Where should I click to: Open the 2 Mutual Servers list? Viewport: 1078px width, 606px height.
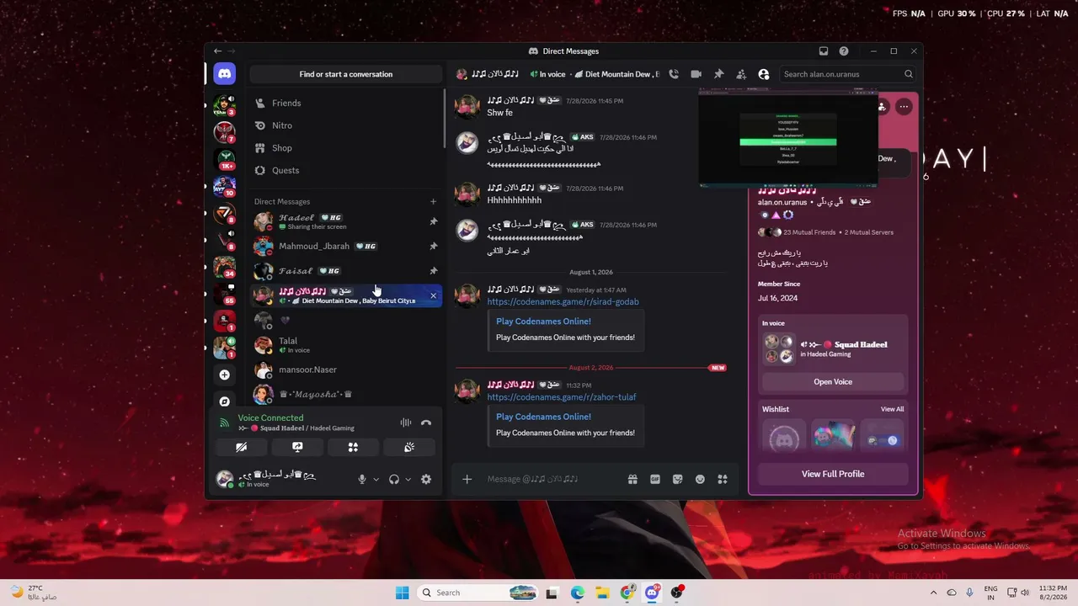869,232
